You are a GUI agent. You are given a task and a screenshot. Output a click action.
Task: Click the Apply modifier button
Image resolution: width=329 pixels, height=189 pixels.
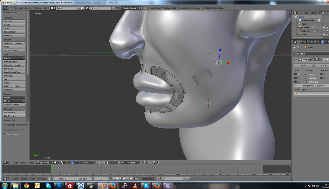[x=303, y=65]
